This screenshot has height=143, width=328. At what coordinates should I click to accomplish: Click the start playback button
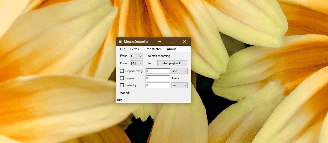[x=172, y=63]
